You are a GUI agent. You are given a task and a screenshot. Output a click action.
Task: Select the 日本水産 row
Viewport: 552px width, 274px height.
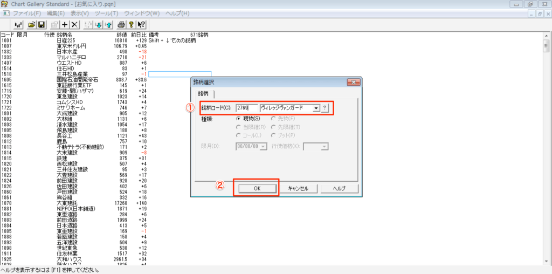[x=74, y=52]
